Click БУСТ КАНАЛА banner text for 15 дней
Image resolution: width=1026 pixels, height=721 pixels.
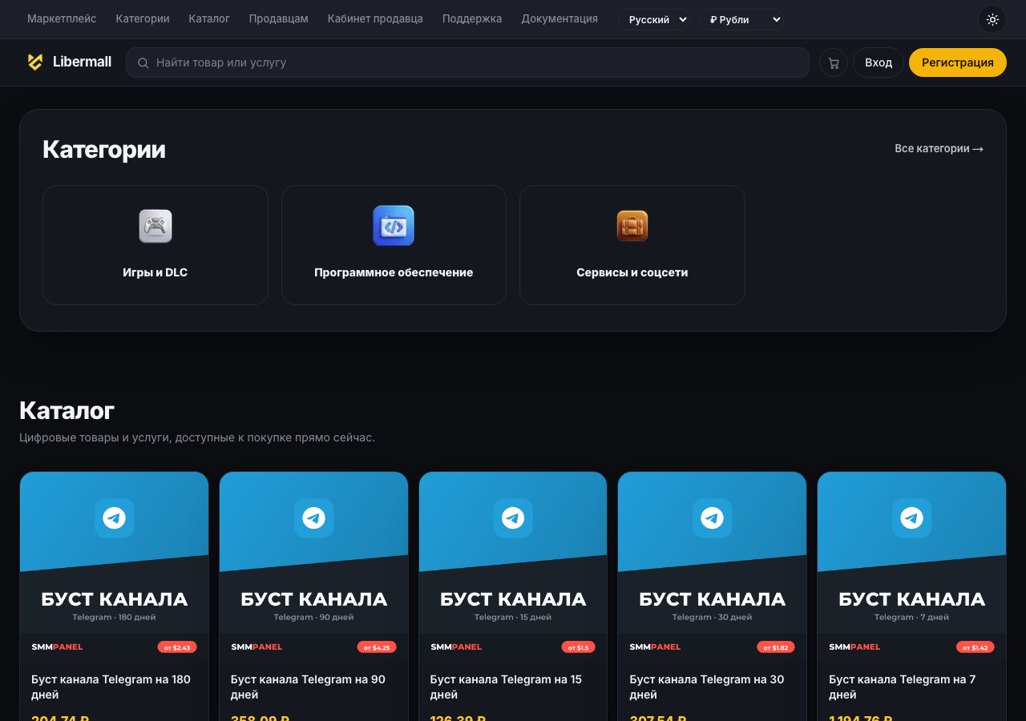click(x=513, y=599)
